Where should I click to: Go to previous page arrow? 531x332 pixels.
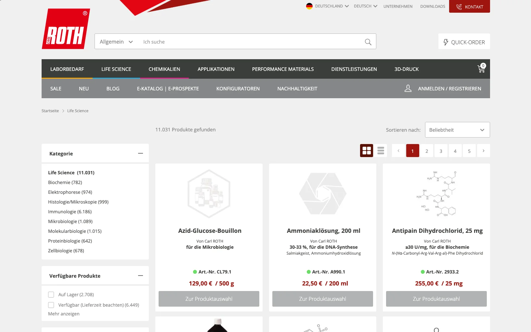[398, 151]
